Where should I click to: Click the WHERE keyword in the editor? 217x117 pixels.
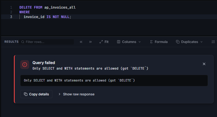click(x=25, y=12)
